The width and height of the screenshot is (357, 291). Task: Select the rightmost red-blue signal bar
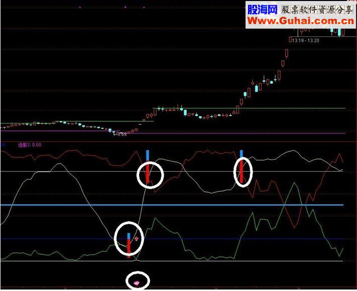[x=242, y=166]
